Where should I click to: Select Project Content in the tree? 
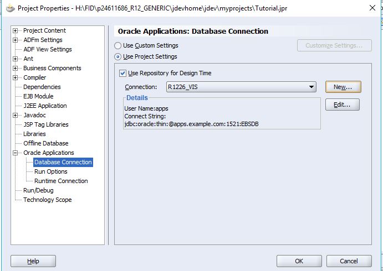tap(44, 30)
